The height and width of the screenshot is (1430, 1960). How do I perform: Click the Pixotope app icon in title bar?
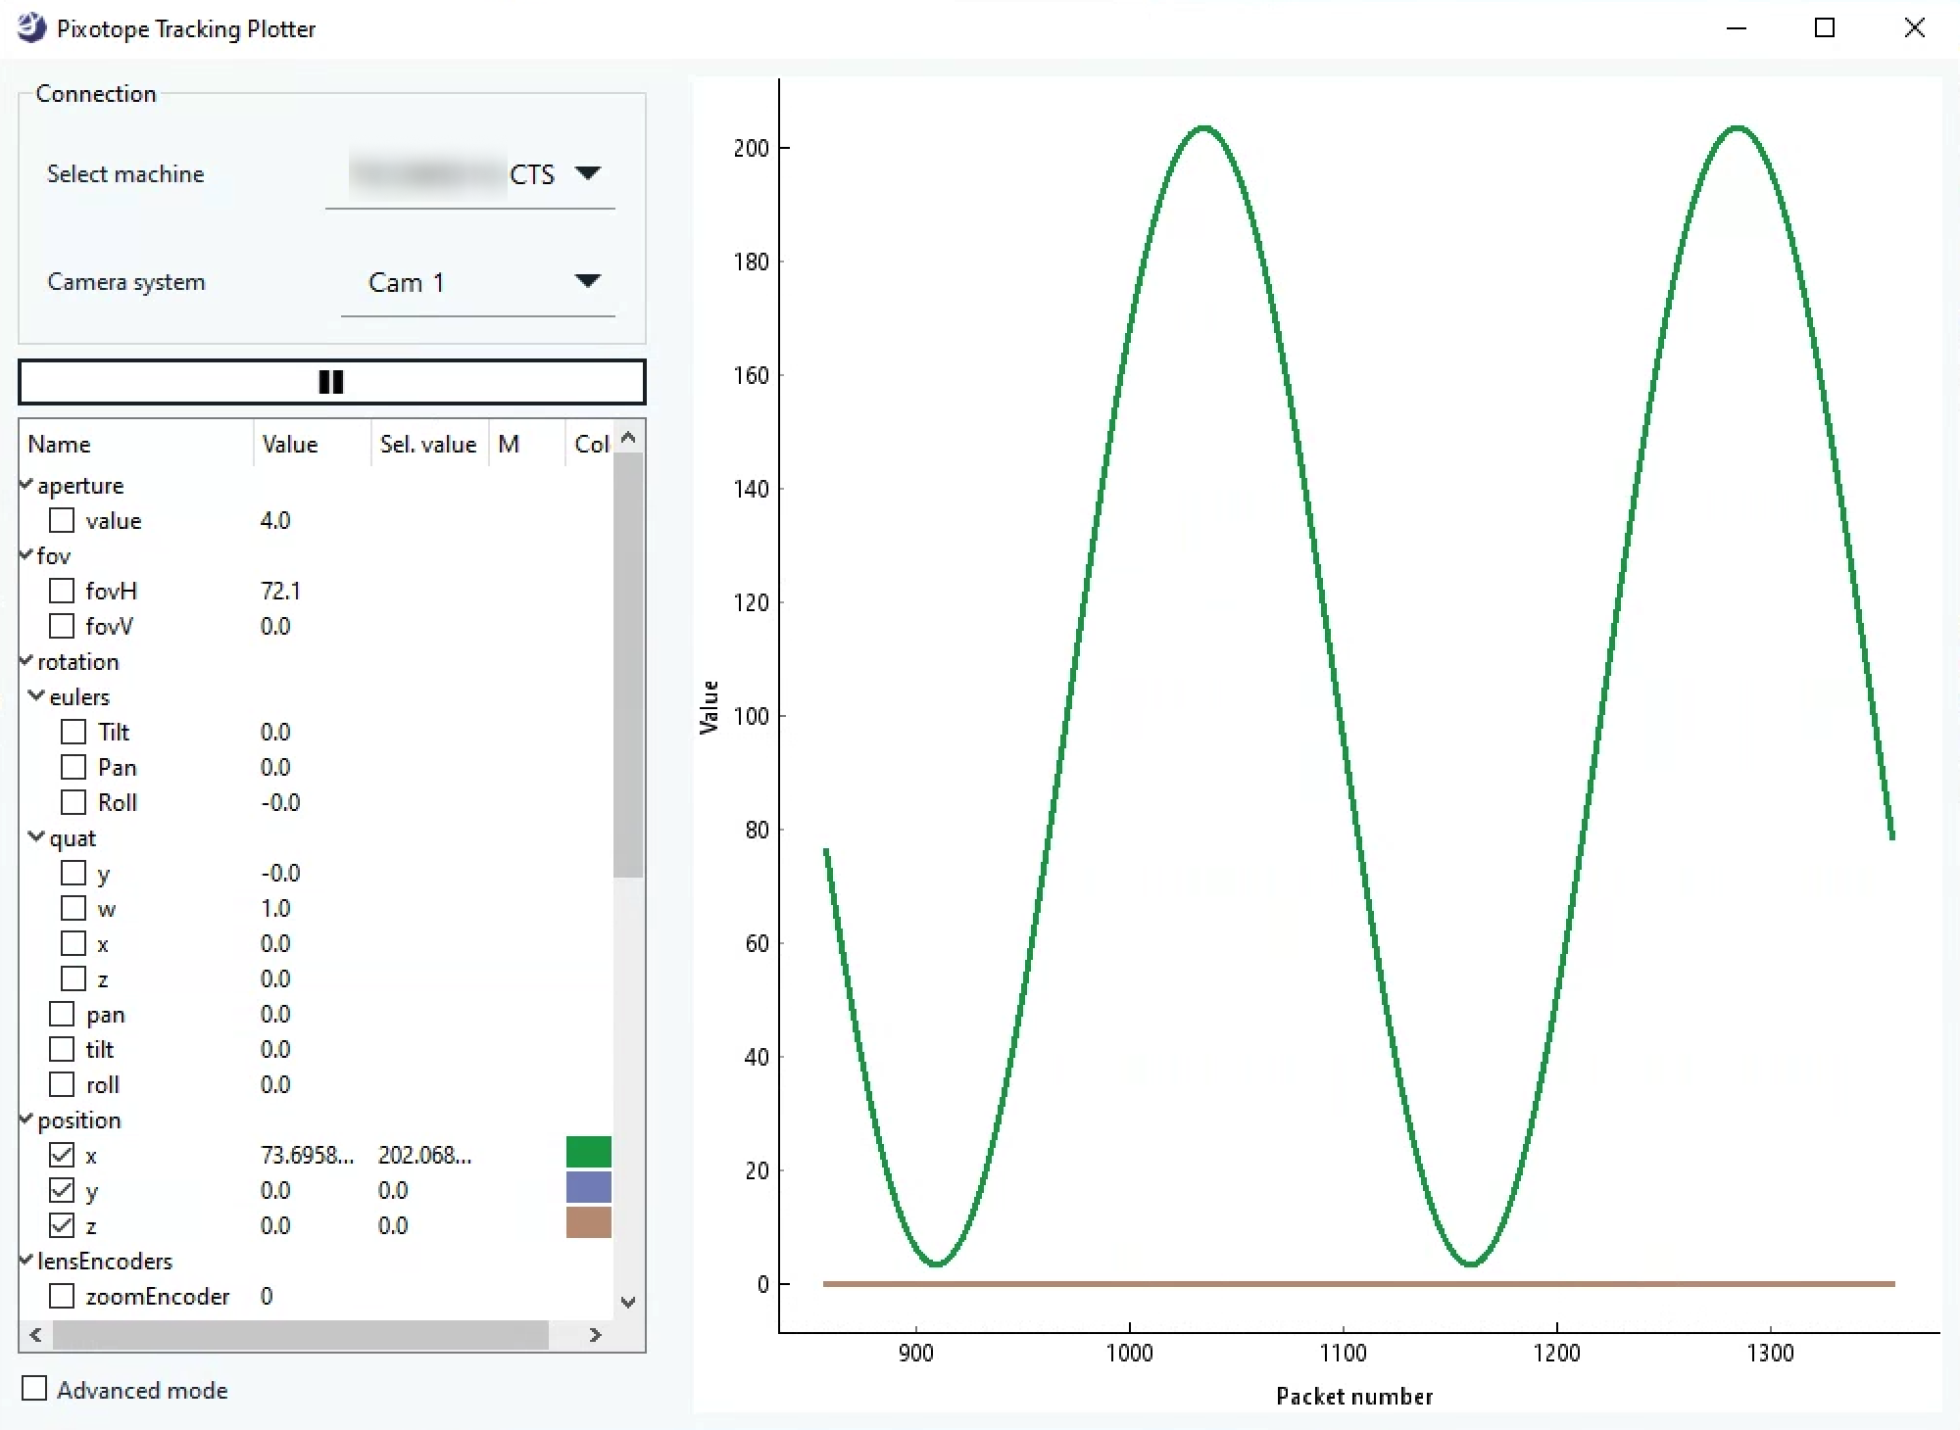tap(31, 27)
